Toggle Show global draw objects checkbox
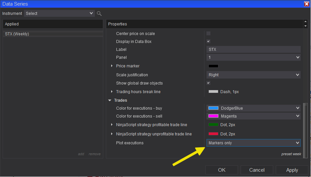Viewport: 311px width, 177px height. 208,83
